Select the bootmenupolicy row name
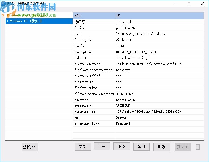The width and height of the screenshot is (209, 162). coord(87,124)
